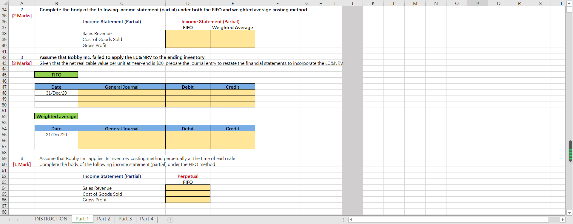Switch to the Part 3 sheet
Screen dimensions: 573x224
pyautogui.click(x=125, y=219)
